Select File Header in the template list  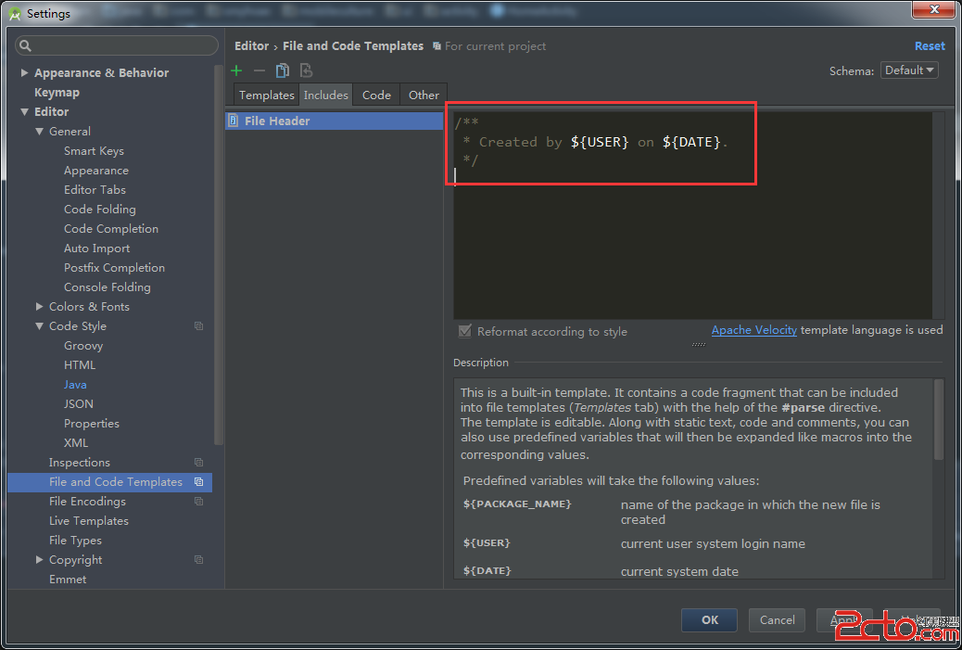pyautogui.click(x=335, y=121)
